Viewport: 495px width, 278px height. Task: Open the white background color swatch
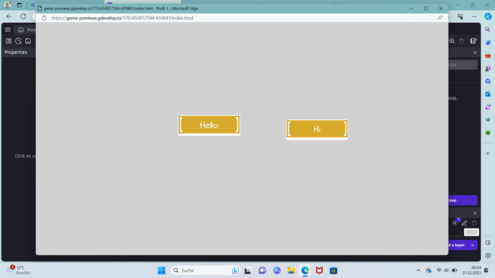[x=471, y=232]
